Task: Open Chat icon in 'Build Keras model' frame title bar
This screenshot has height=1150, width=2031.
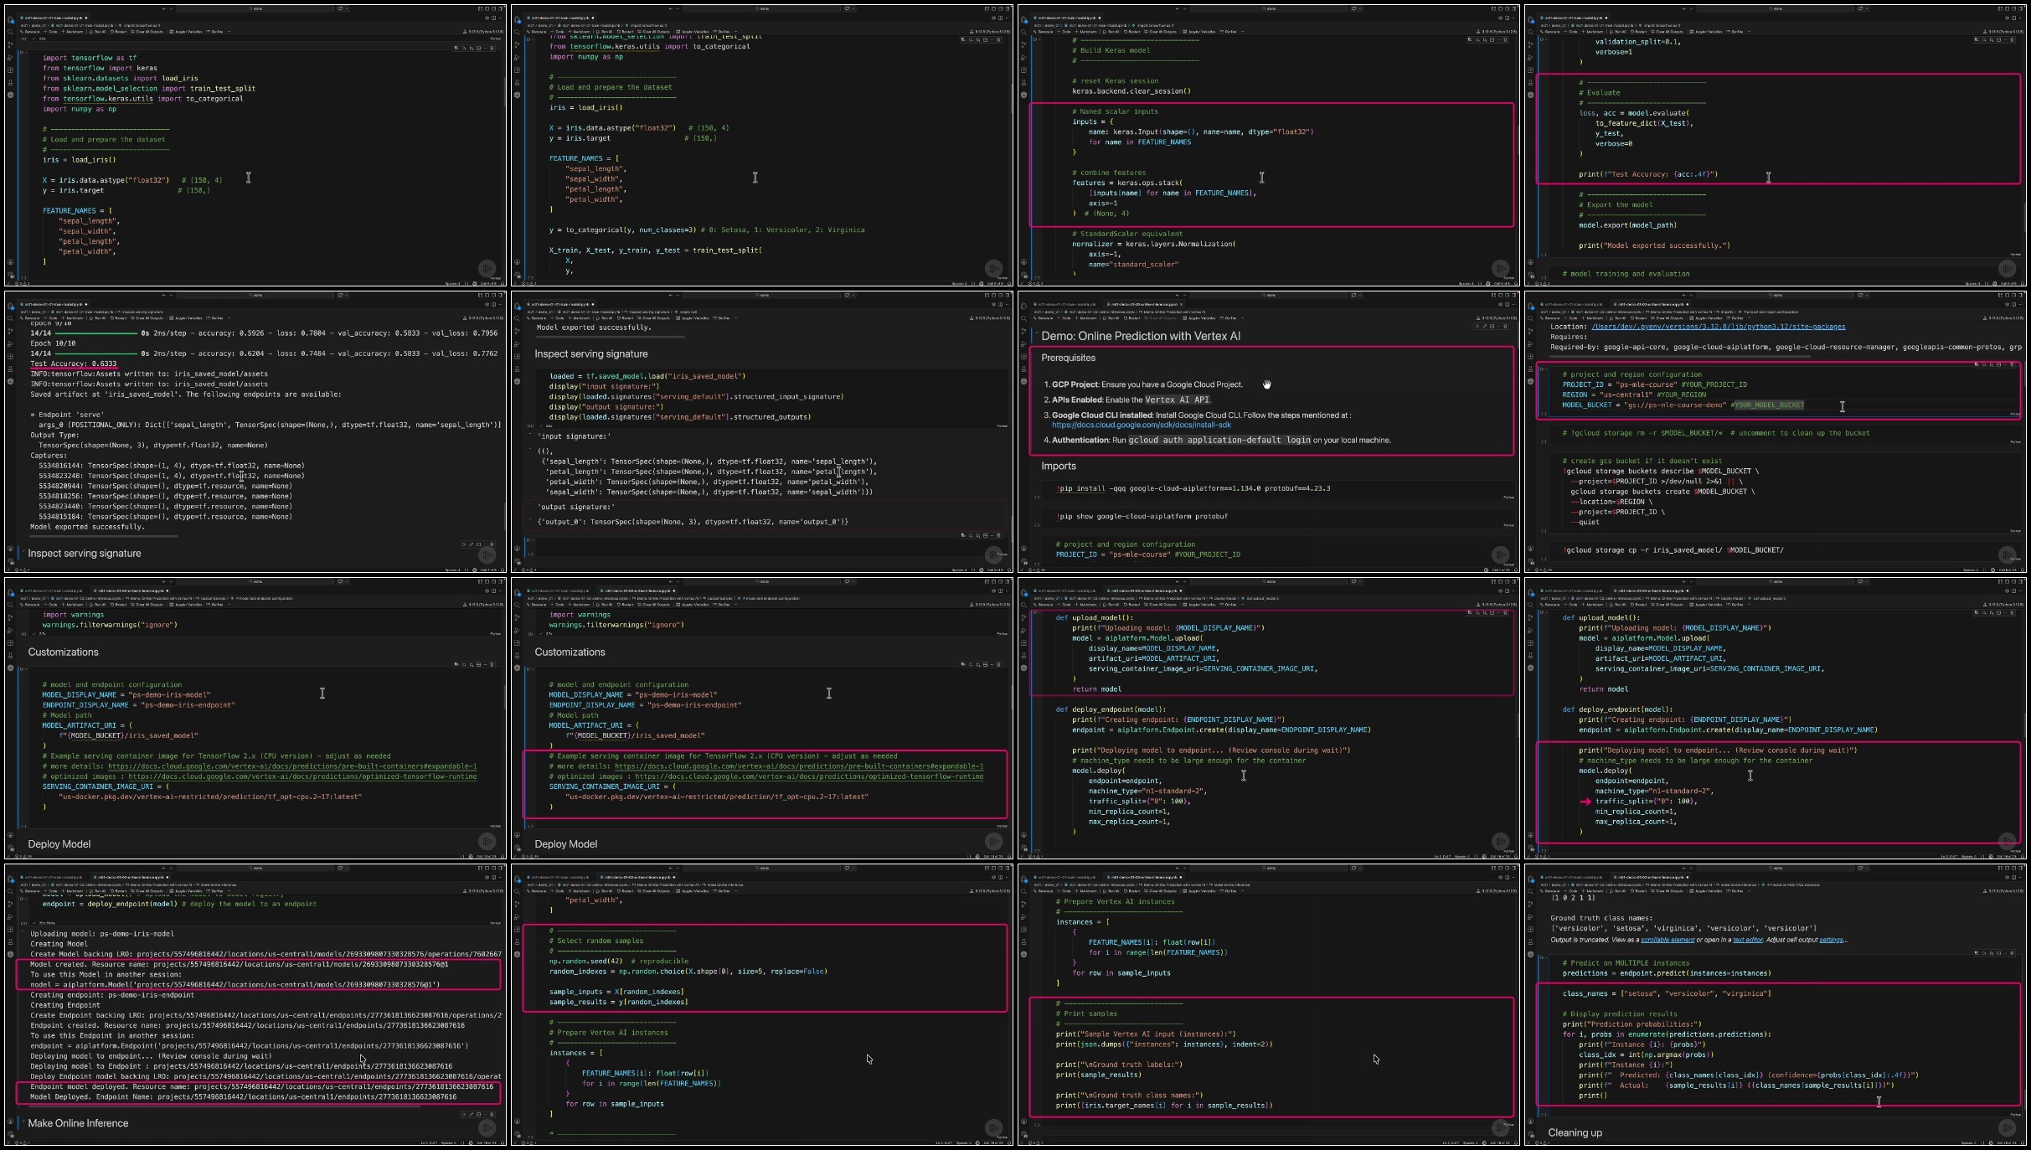Action: pos(1353,8)
